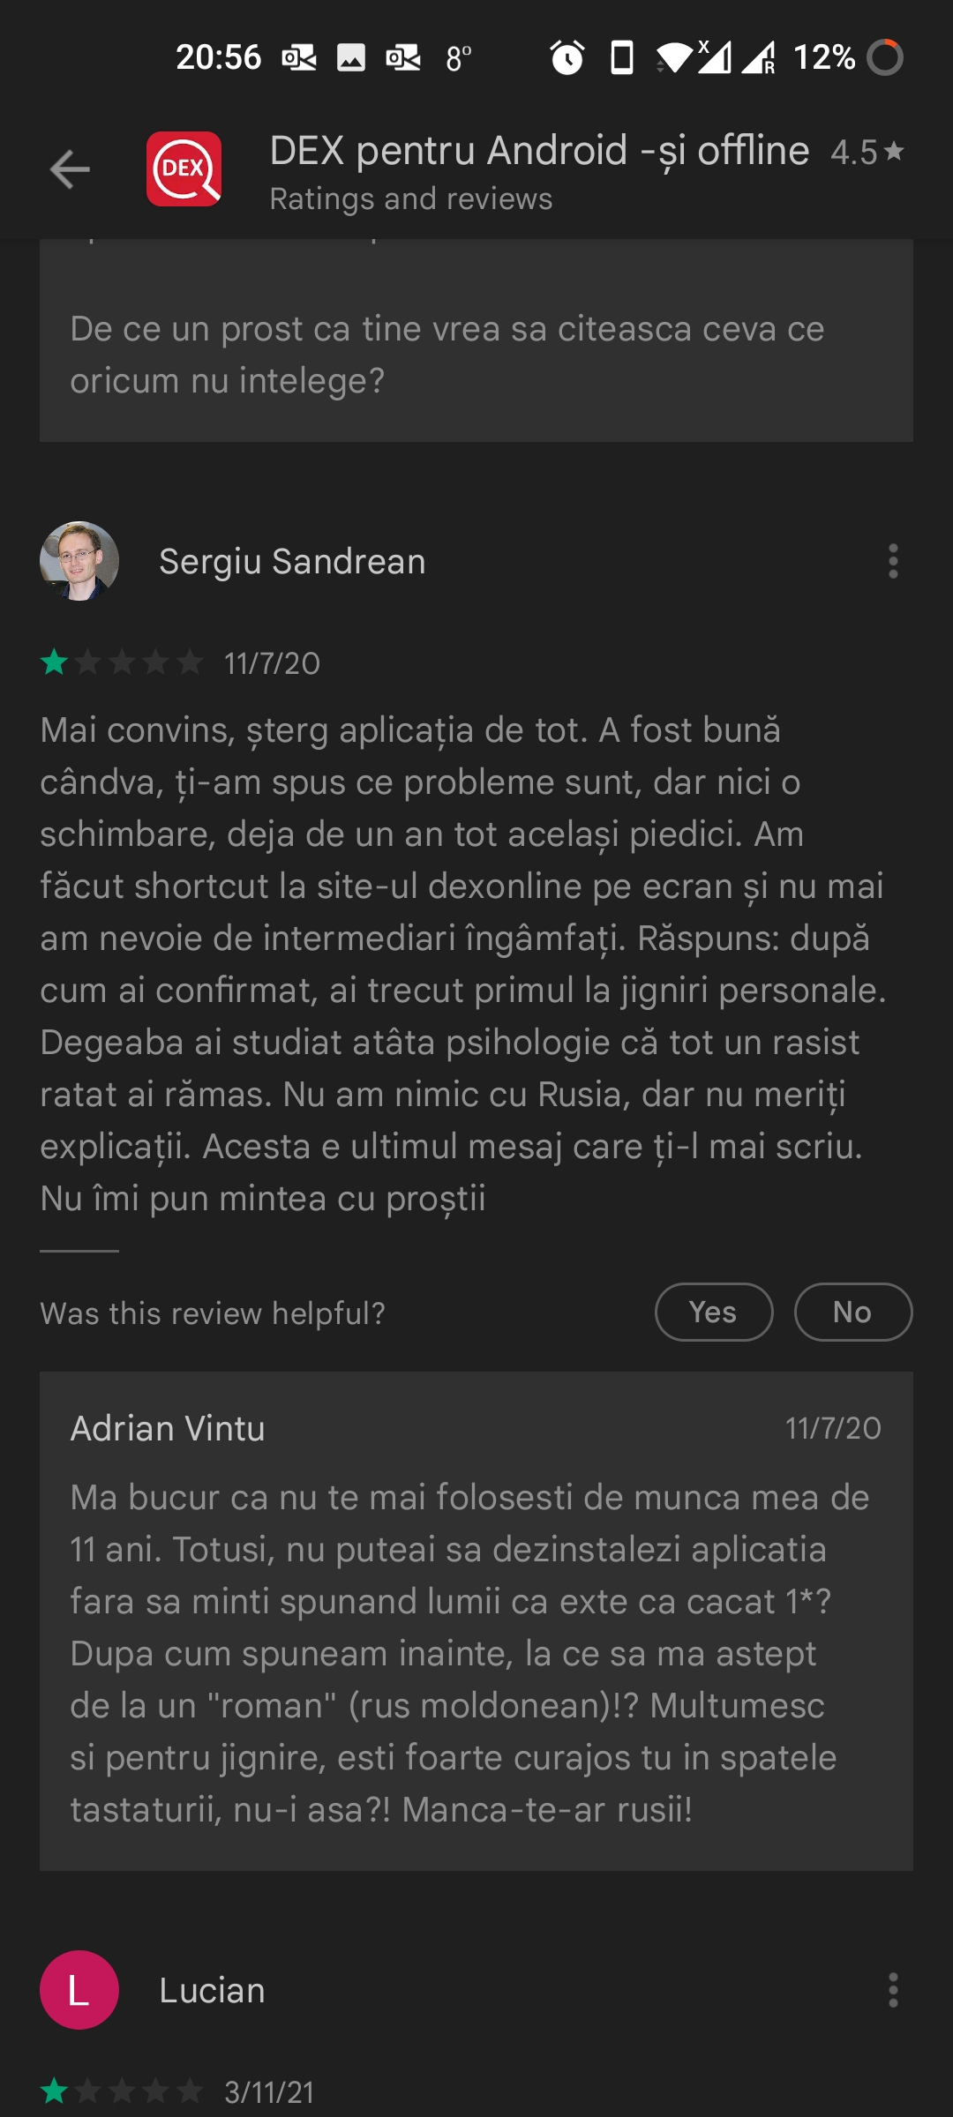This screenshot has width=953, height=2117.
Task: Tap the Sergiu Sandrean reviewer name
Action: pos(292,562)
